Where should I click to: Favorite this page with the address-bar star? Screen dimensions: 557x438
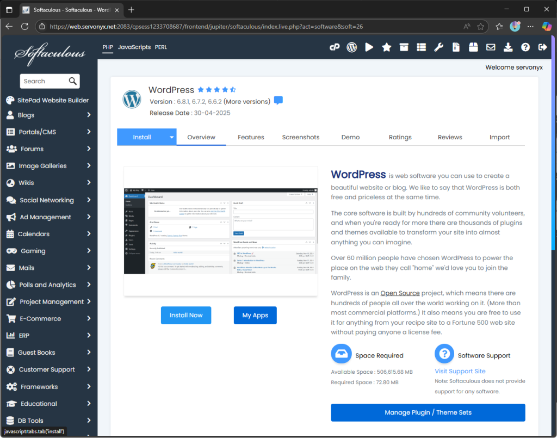(x=481, y=27)
